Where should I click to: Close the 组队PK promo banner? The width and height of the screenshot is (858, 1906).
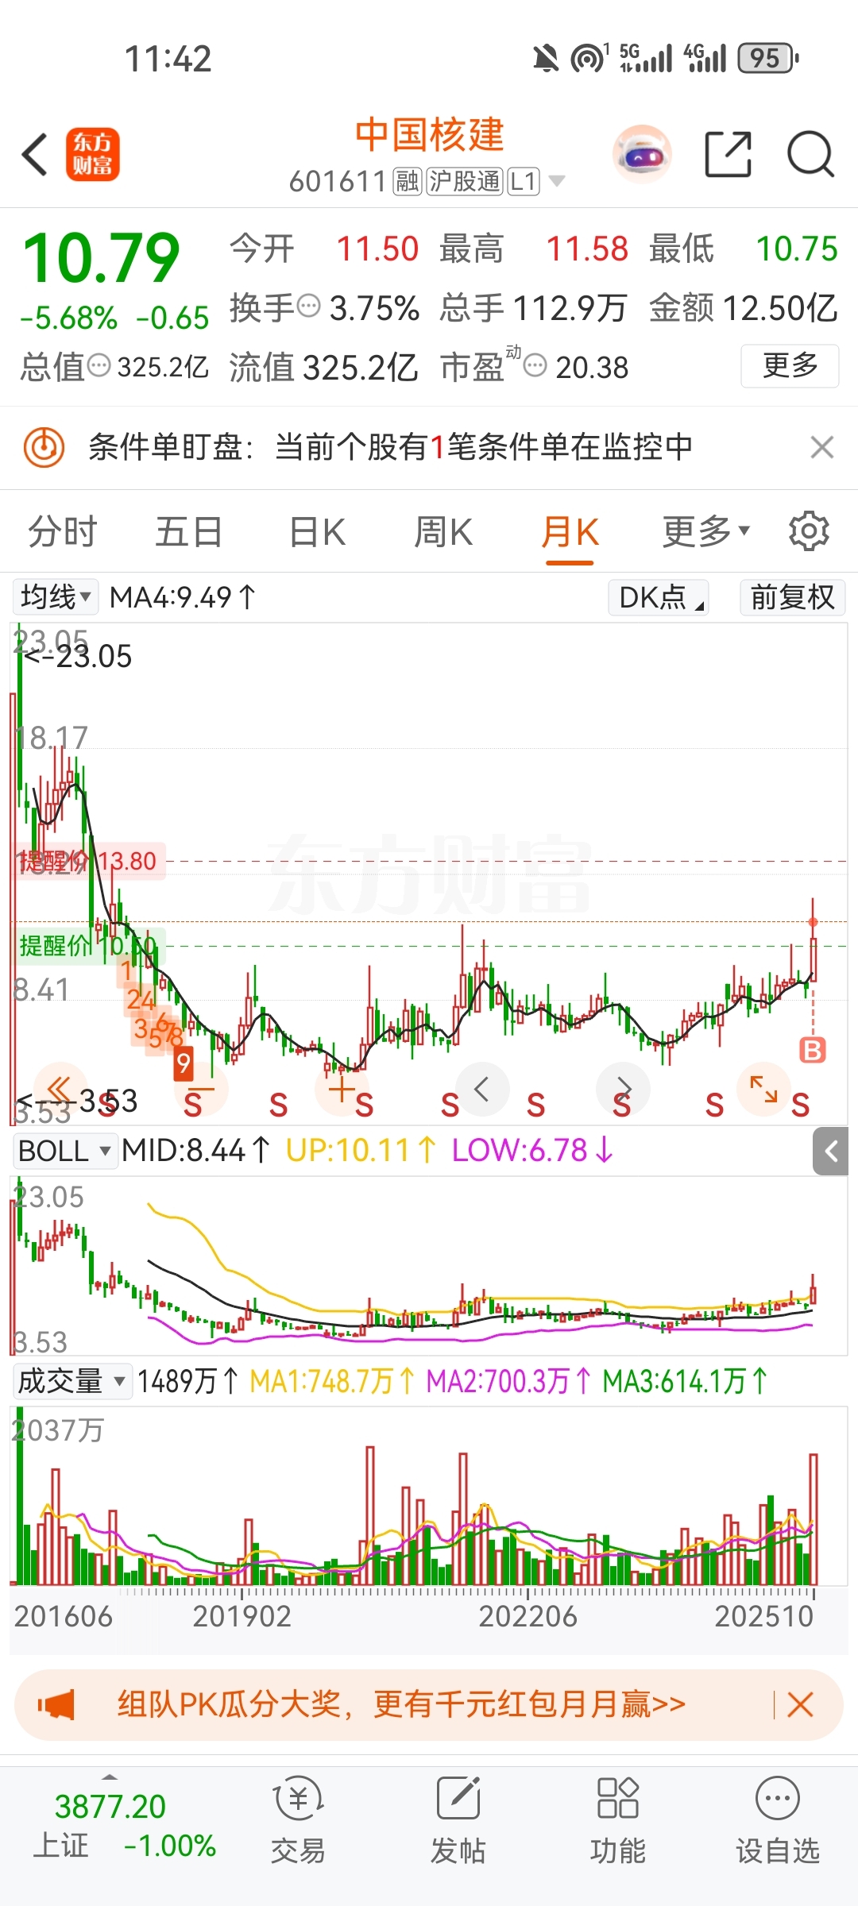click(800, 1705)
